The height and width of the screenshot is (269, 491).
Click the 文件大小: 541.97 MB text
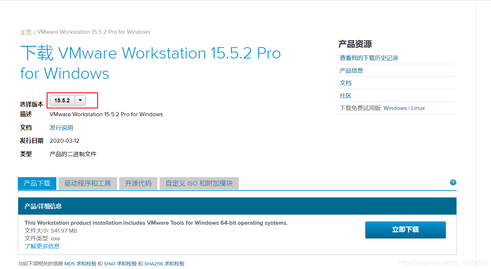point(51,231)
